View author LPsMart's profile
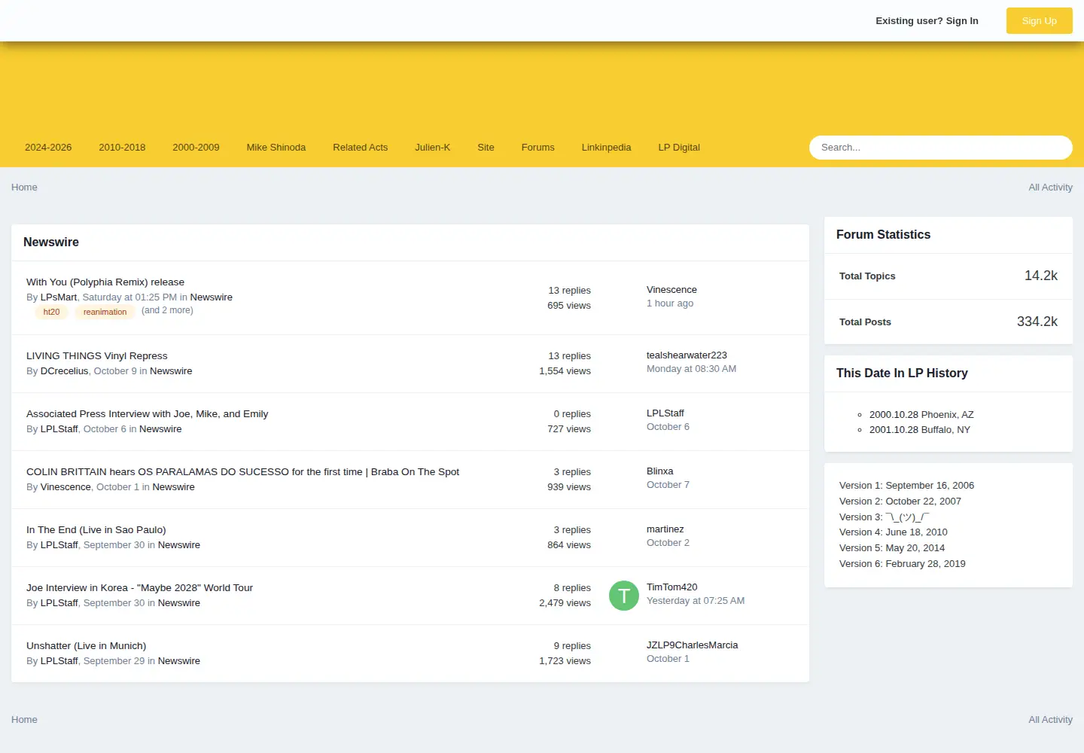This screenshot has width=1084, height=753. coord(59,297)
